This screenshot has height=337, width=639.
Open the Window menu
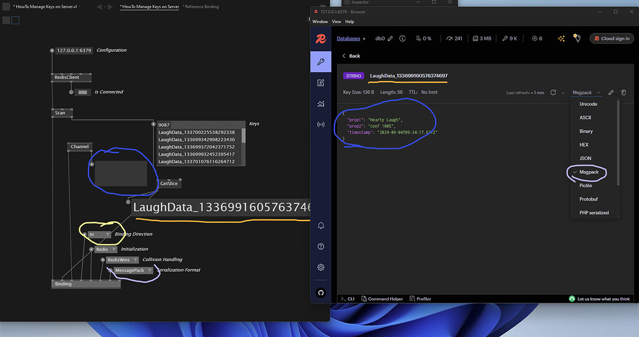320,22
